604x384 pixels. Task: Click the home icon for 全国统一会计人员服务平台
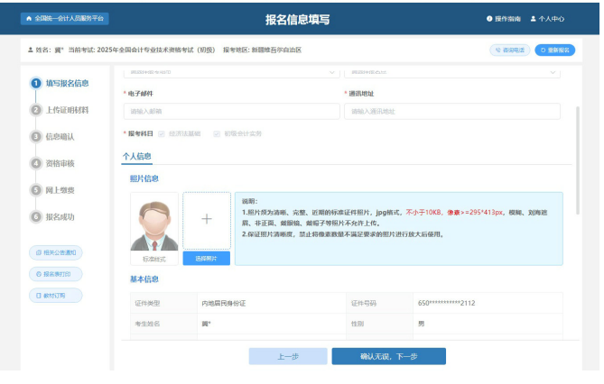pos(29,18)
